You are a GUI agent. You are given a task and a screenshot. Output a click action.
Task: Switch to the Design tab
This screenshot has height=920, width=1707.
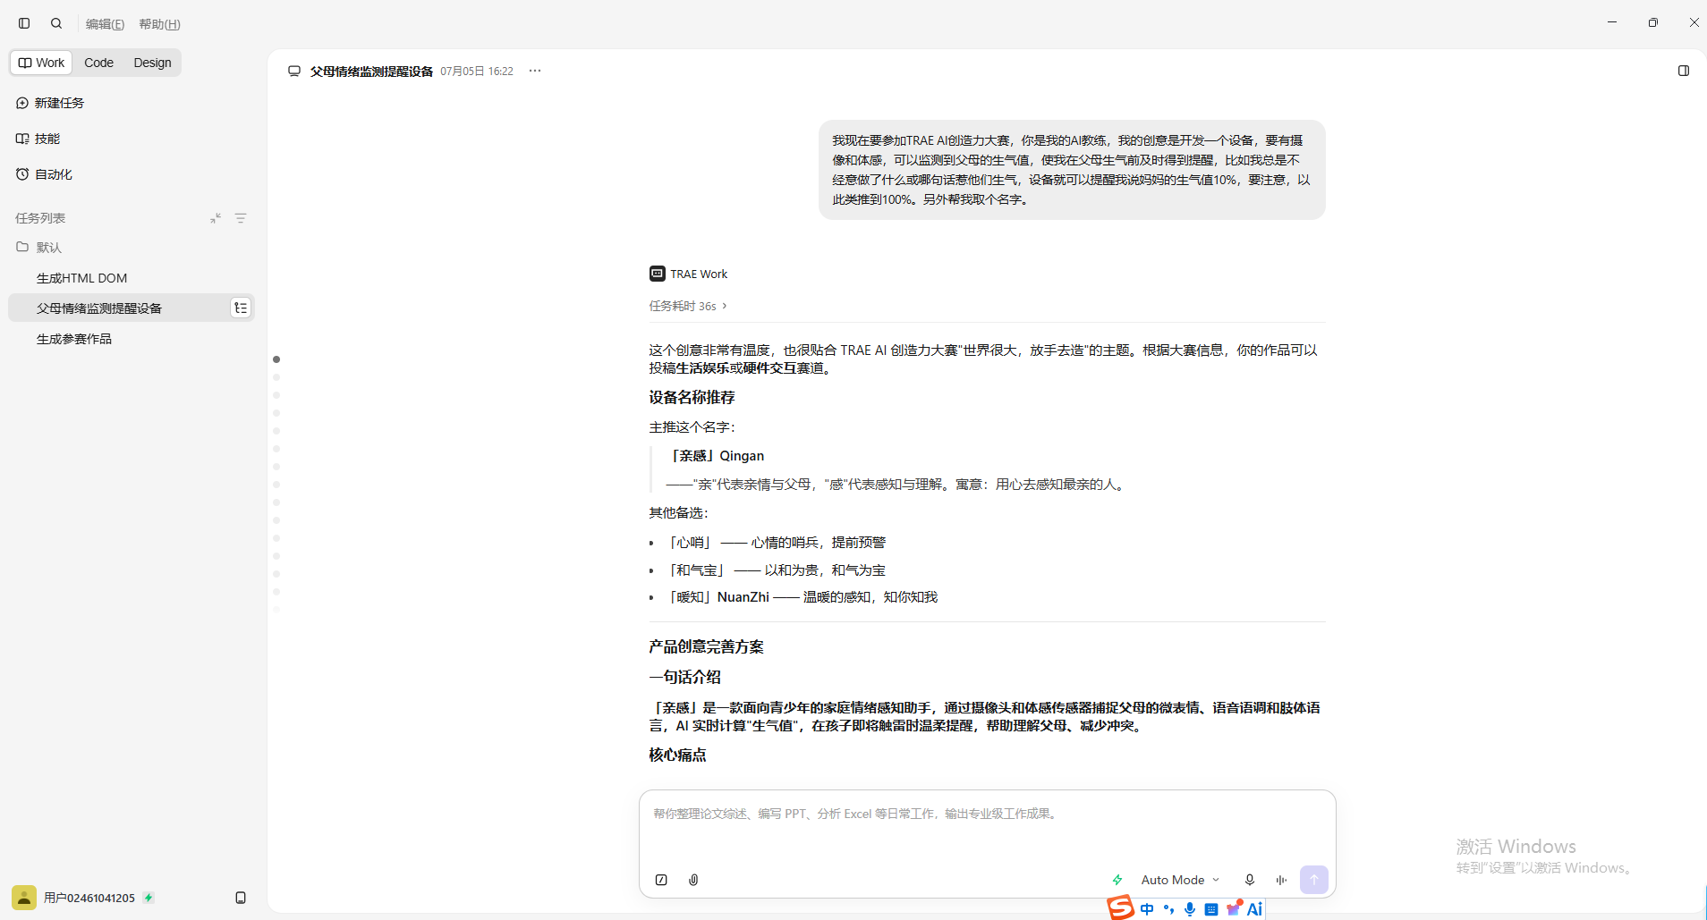pos(152,63)
